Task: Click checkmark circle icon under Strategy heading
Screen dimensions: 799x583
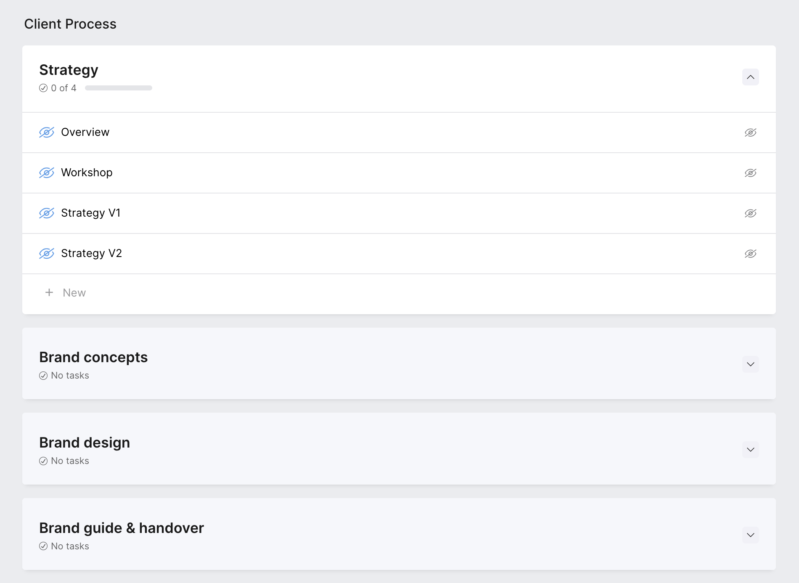Action: click(43, 88)
